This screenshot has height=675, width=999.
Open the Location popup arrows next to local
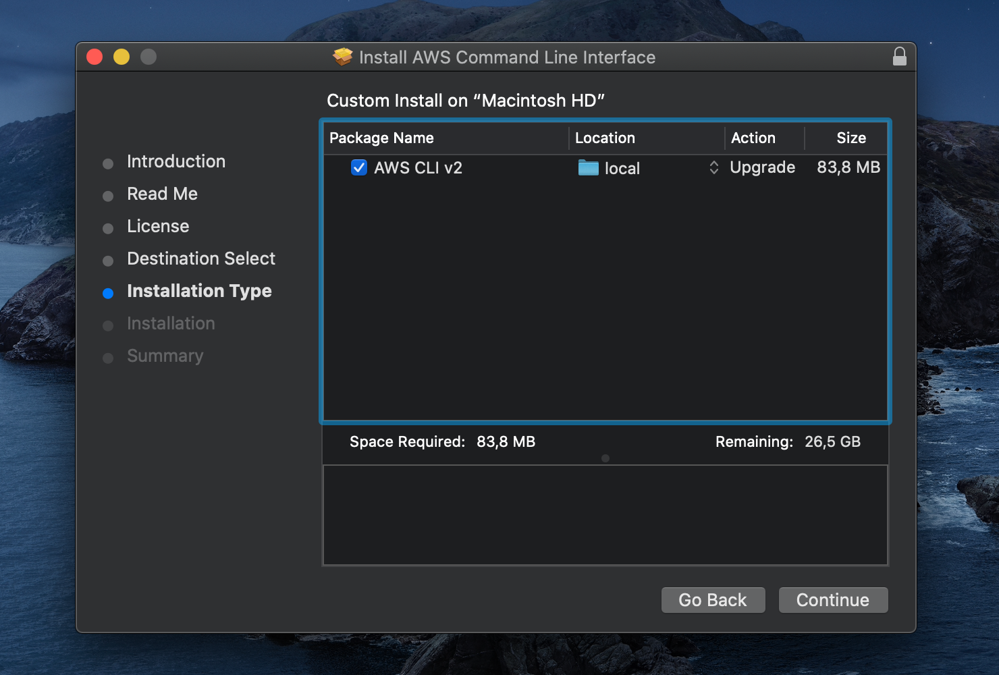click(713, 167)
